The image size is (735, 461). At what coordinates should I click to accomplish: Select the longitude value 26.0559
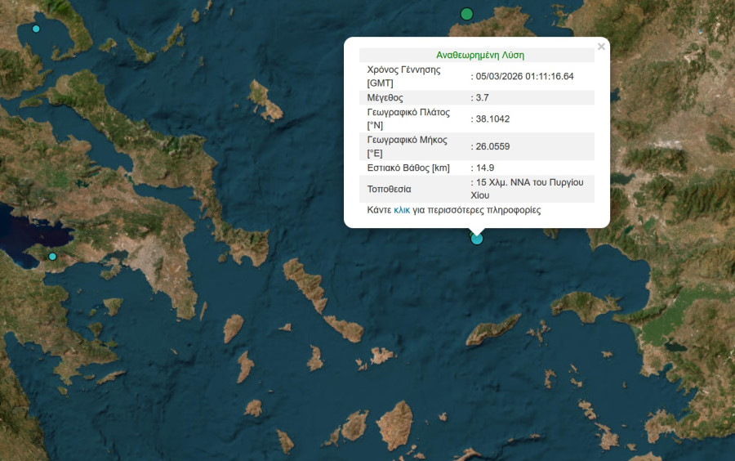[492, 146]
